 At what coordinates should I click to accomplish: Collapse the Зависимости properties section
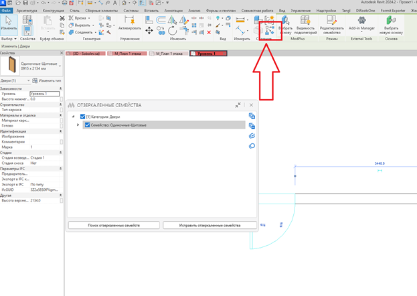60,88
